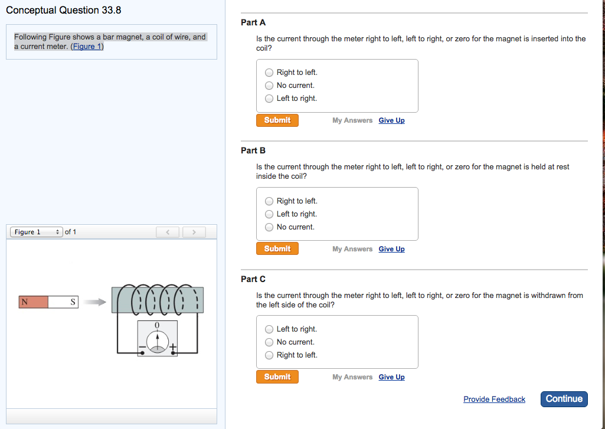605x429 pixels.
Task: Submit the Part B answer
Action: tap(277, 249)
